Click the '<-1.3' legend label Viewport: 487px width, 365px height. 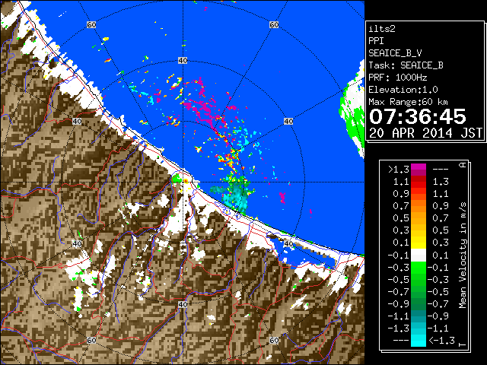tap(441, 340)
